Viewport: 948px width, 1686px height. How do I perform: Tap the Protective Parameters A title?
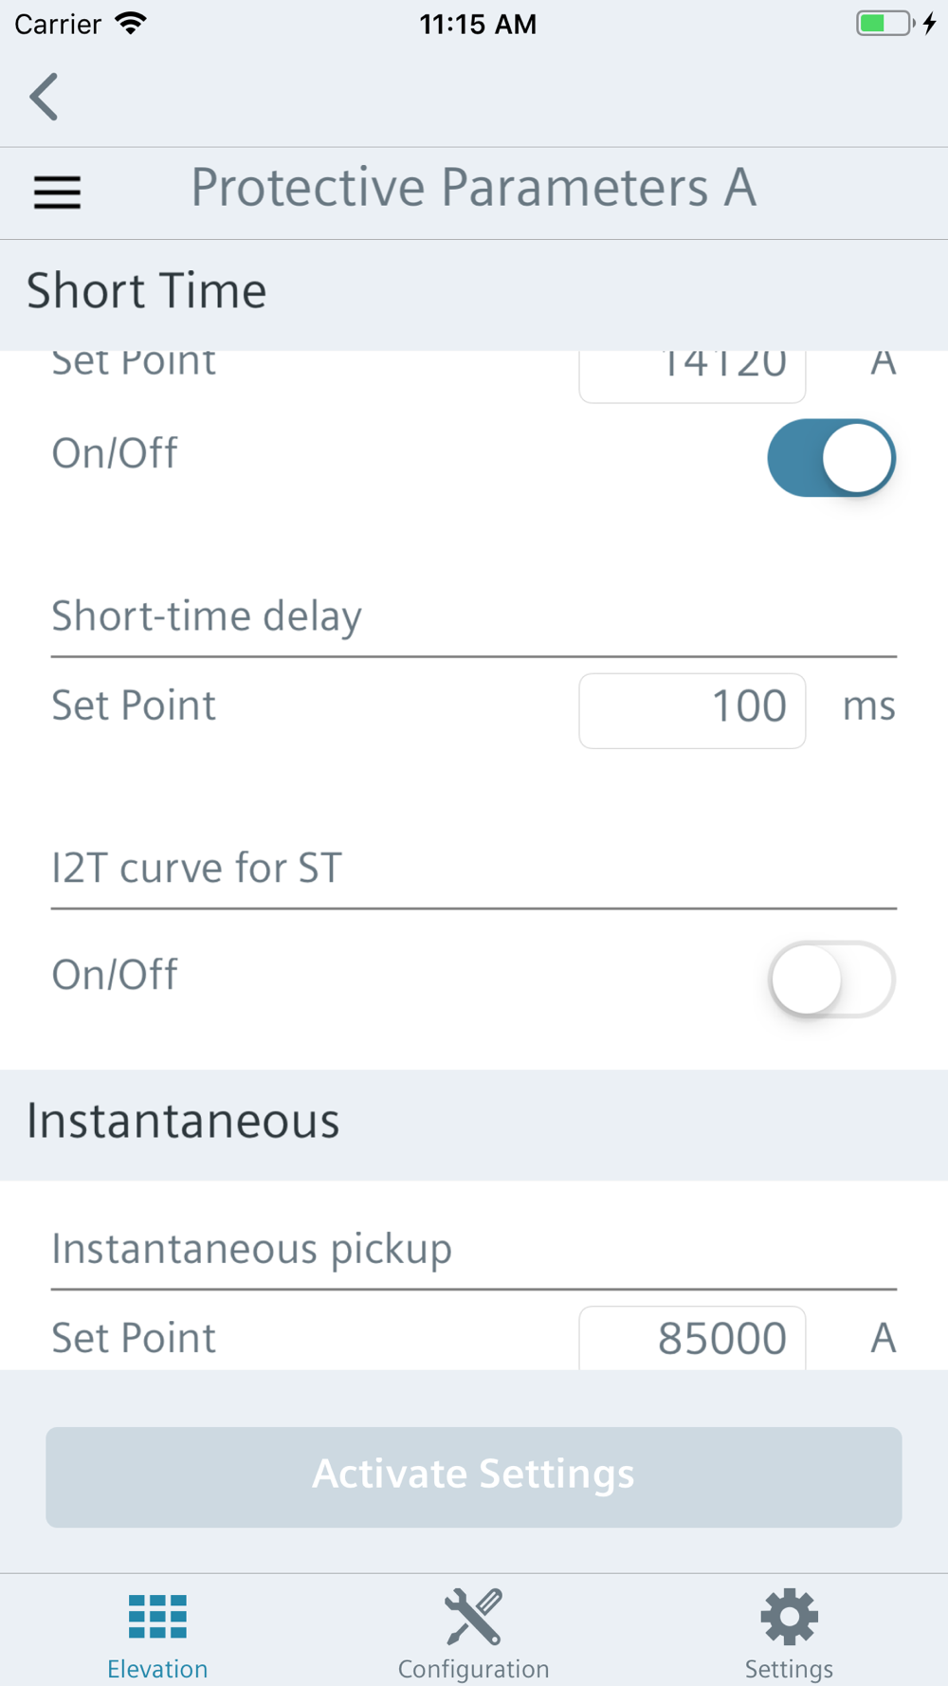tap(474, 188)
